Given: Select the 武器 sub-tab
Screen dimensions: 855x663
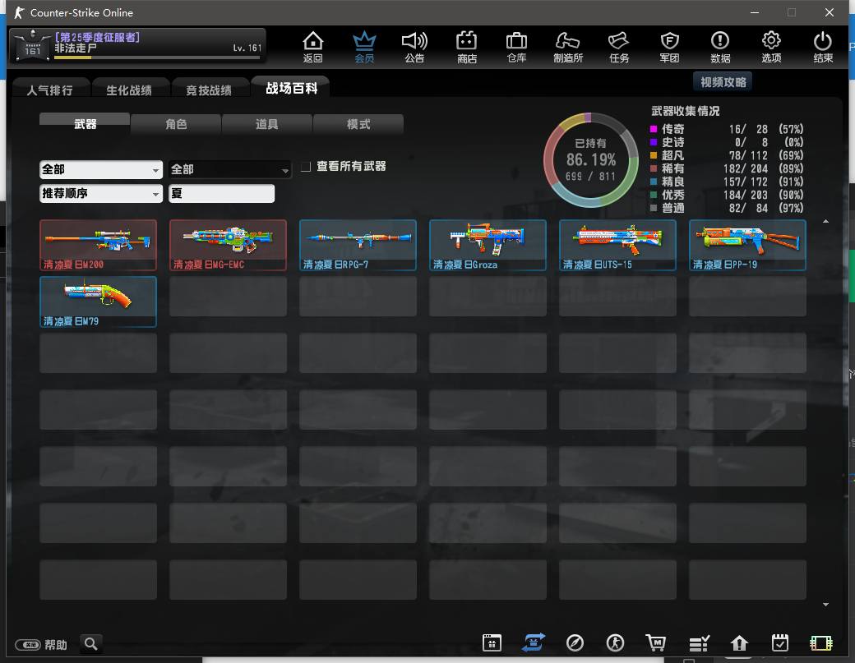Looking at the screenshot, I should pyautogui.click(x=85, y=124).
